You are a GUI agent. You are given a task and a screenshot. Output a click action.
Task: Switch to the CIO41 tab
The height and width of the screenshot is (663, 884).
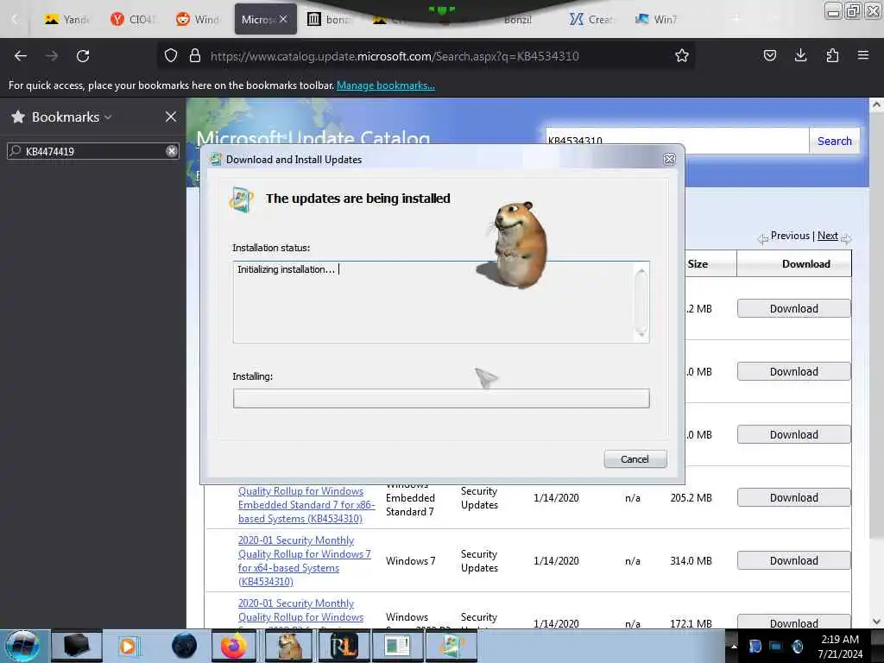coord(133,19)
